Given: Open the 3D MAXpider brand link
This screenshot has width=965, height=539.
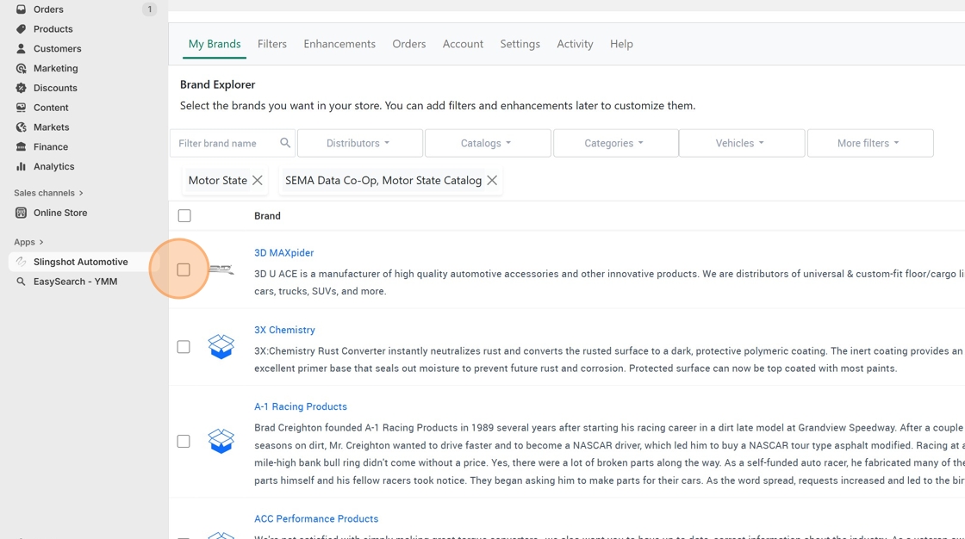Looking at the screenshot, I should (283, 253).
